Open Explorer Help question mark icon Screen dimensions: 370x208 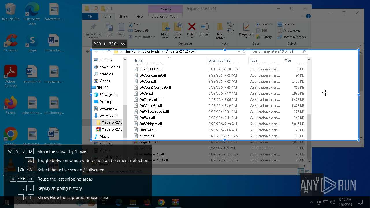pos(308,16)
